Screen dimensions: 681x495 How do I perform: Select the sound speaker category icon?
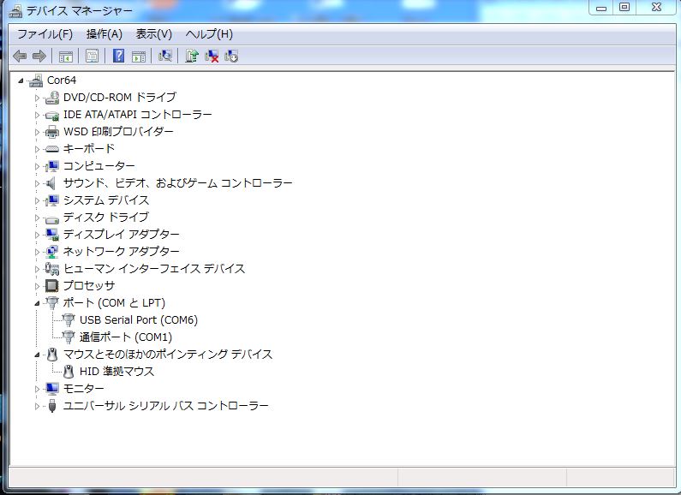(51, 183)
